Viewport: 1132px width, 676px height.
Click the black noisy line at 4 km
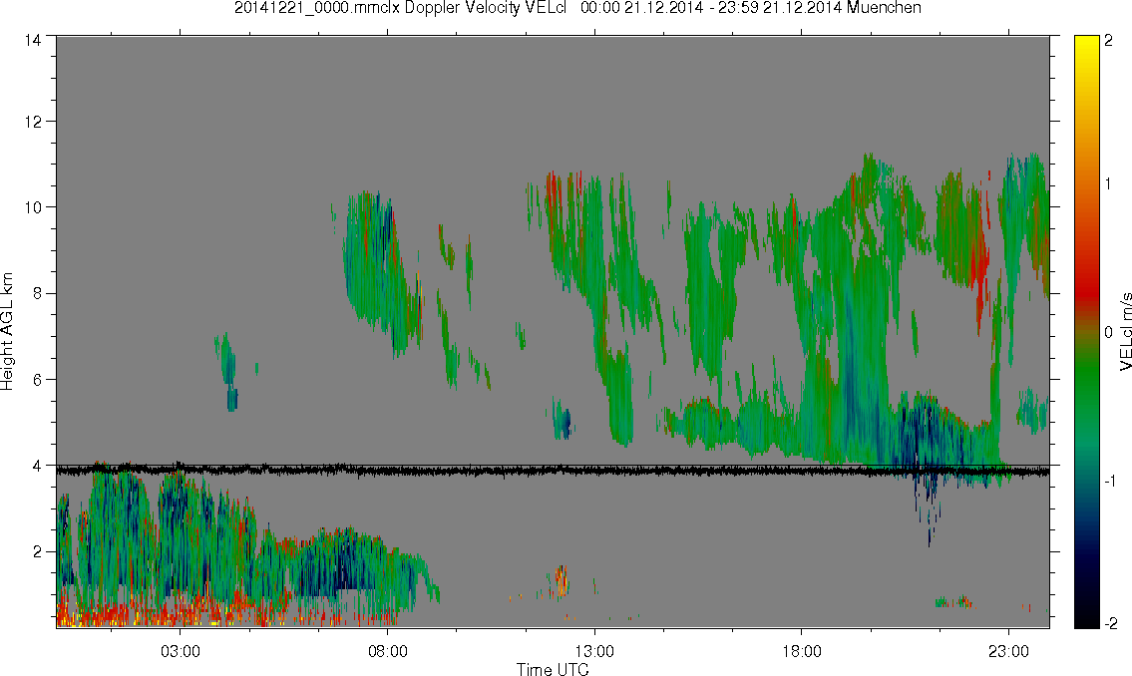click(x=553, y=472)
